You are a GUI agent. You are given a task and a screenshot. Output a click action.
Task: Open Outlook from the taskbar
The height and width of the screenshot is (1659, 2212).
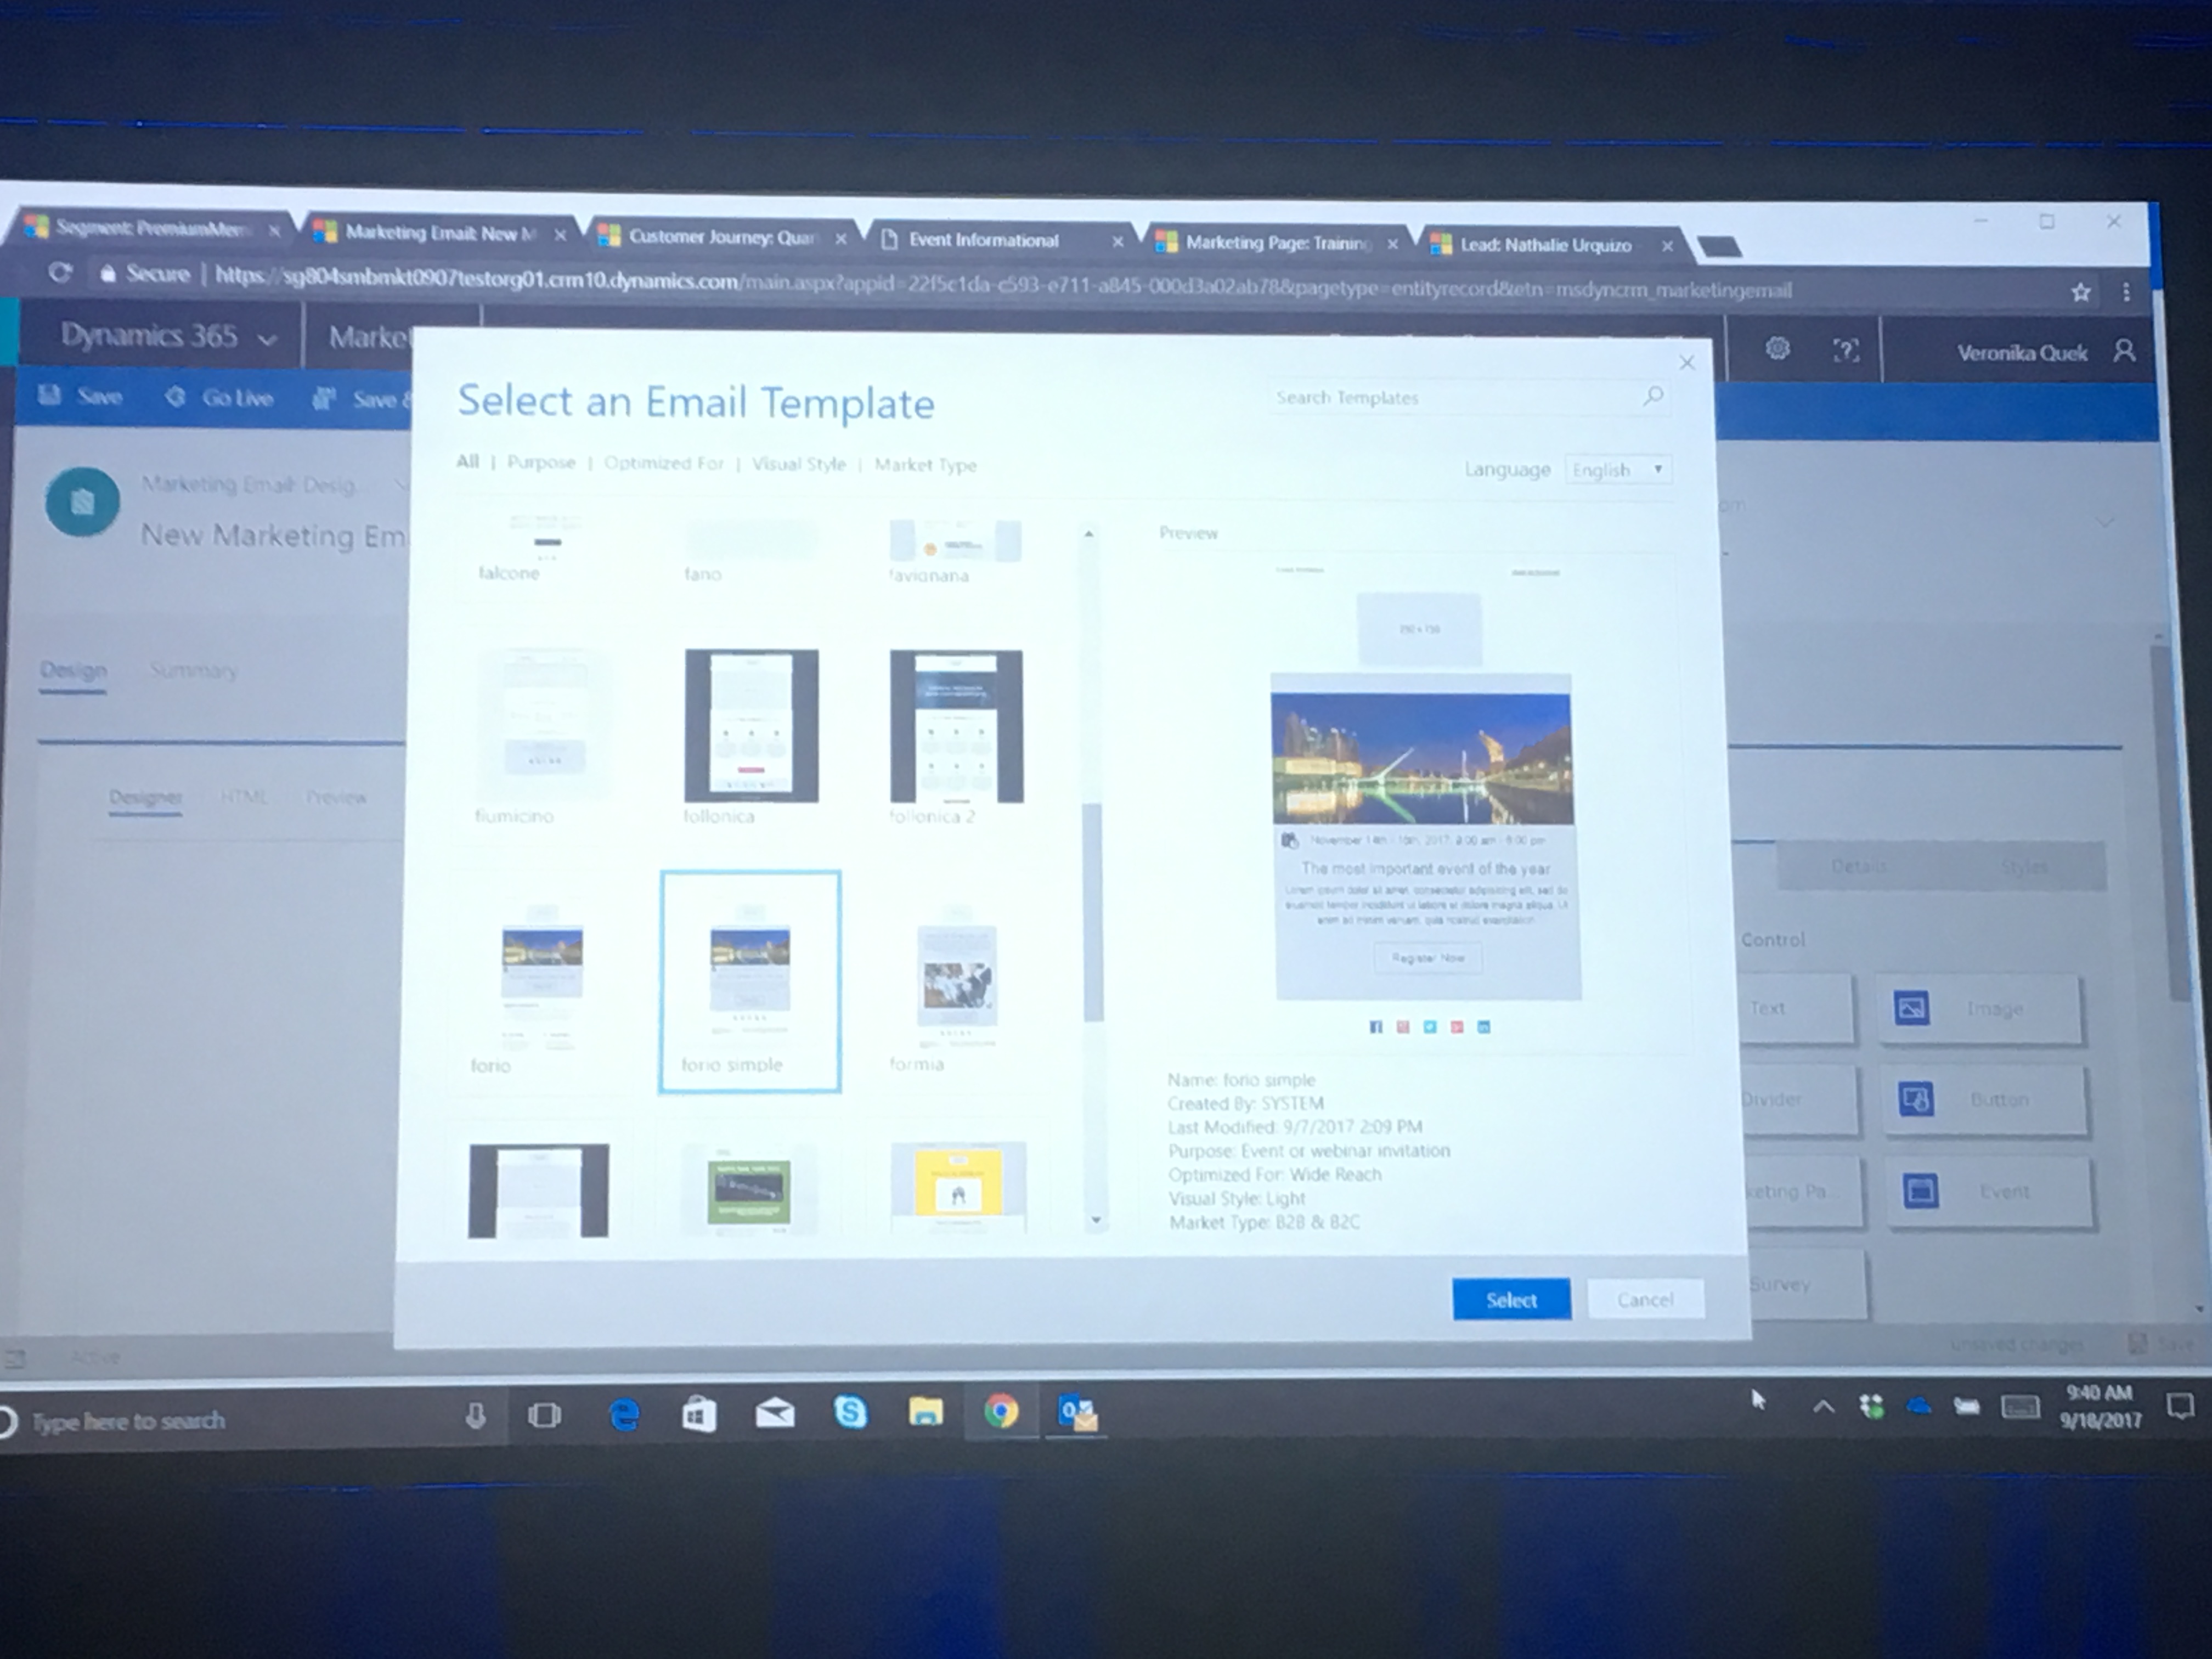tap(1077, 1413)
